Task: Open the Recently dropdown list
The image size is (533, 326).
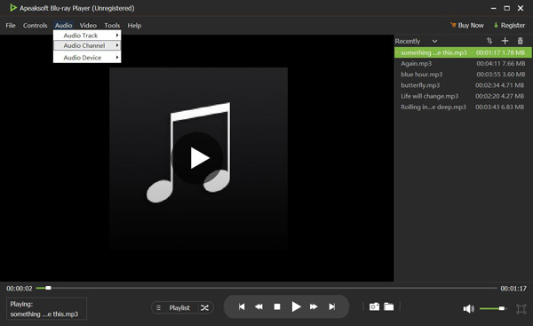Action: 416,41
